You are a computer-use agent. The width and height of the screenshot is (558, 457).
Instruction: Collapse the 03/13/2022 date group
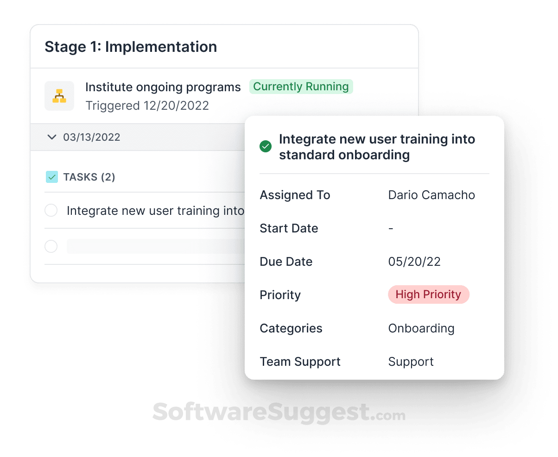click(51, 137)
